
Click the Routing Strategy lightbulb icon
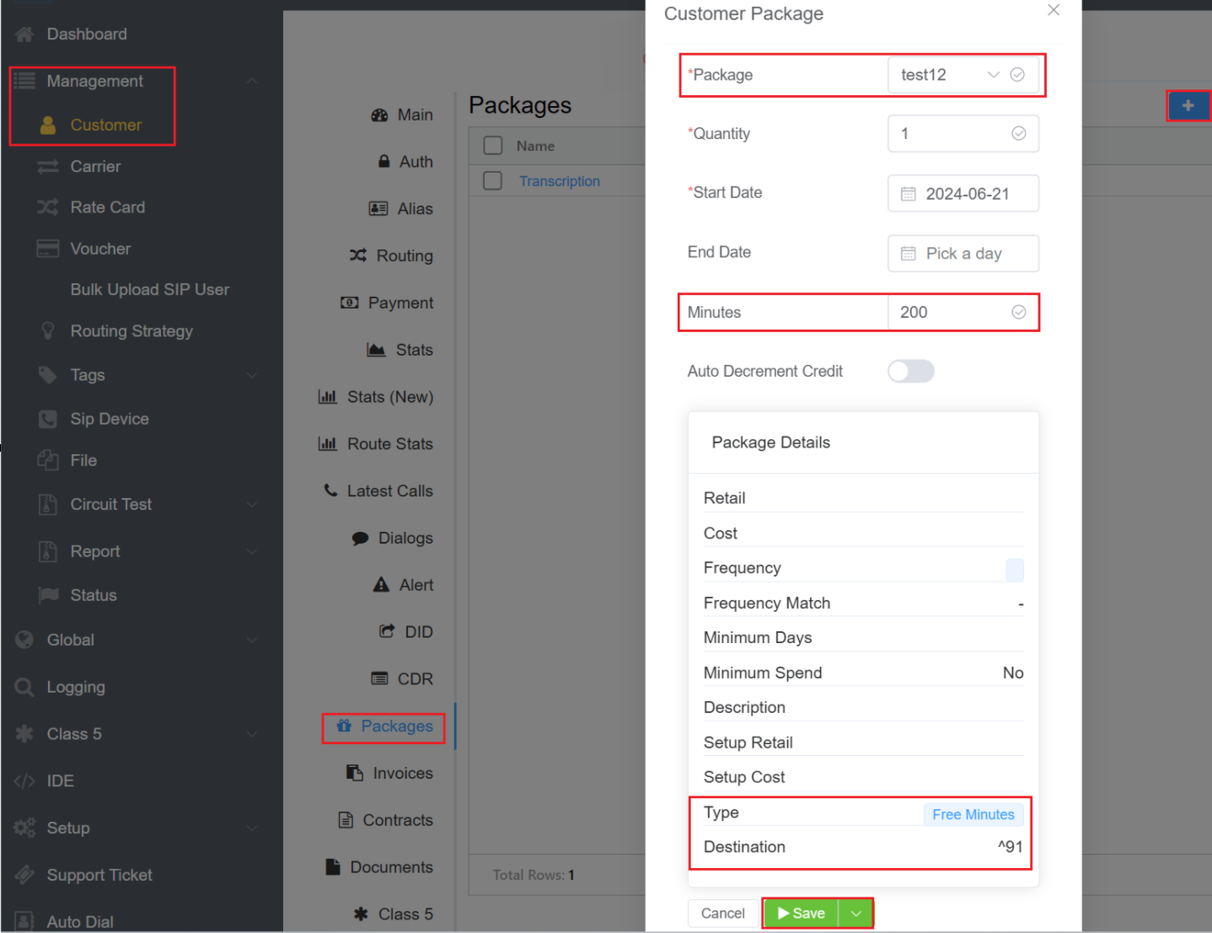[48, 331]
